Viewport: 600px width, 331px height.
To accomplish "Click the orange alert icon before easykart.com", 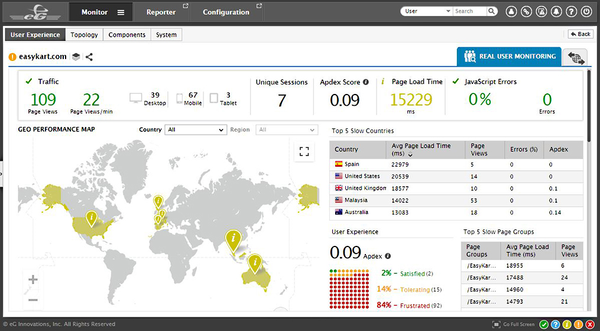I will [x=12, y=57].
